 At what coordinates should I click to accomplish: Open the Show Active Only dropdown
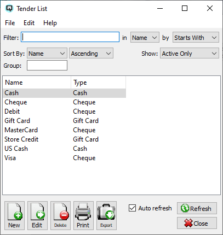tap(190, 54)
